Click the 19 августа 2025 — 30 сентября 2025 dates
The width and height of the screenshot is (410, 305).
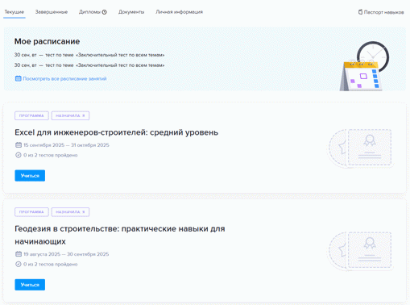(66, 254)
